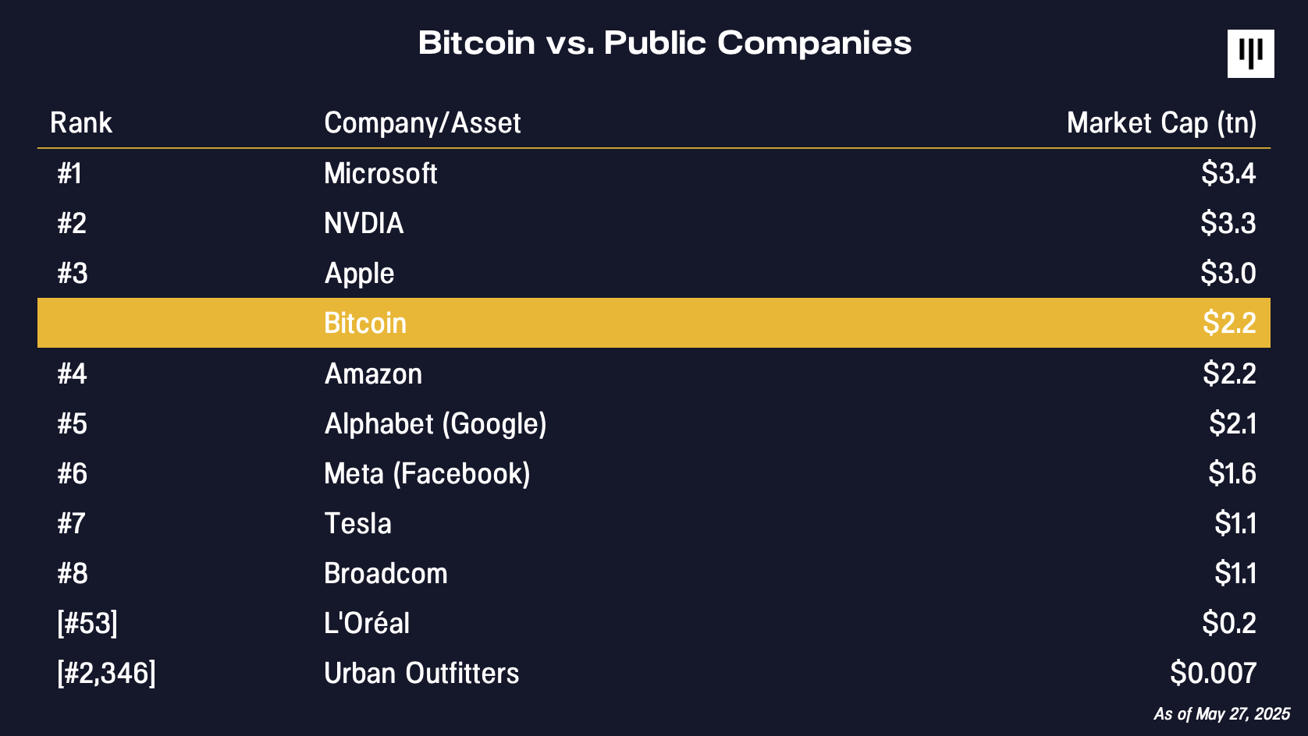Click the As of May 27, 2025 note
1308x736 pixels.
coord(1221,714)
